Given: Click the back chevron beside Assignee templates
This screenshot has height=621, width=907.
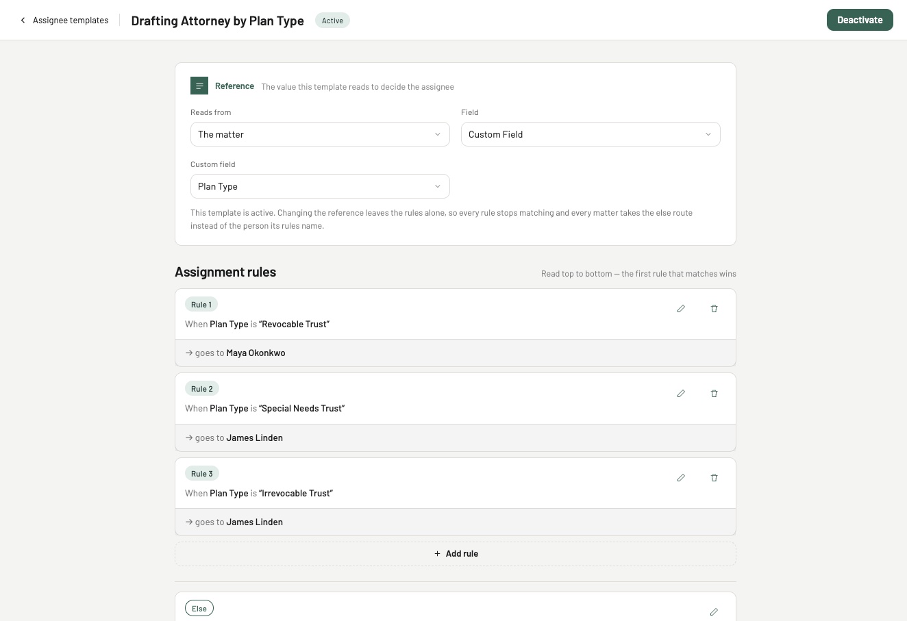Looking at the screenshot, I should (x=23, y=21).
